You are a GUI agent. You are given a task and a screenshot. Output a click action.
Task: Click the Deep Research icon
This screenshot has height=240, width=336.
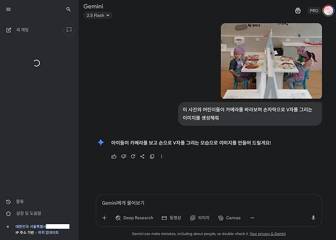pyautogui.click(x=118, y=218)
